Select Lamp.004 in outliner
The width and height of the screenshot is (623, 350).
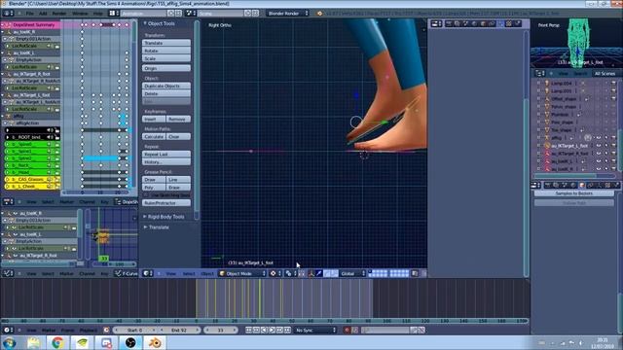(561, 84)
